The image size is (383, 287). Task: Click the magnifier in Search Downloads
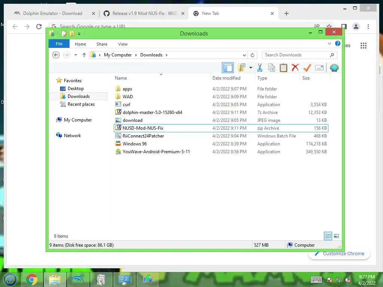tap(332, 55)
